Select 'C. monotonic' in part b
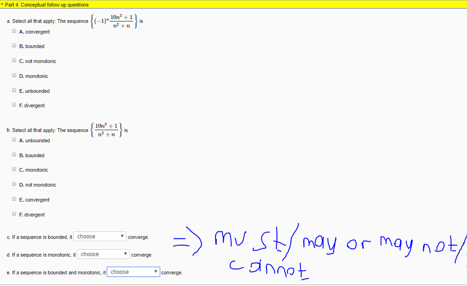The width and height of the screenshot is (467, 286). (x=14, y=169)
